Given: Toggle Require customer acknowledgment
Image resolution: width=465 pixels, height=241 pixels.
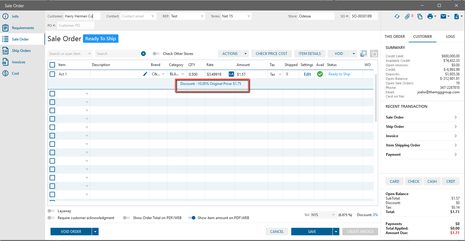Looking at the screenshot, I should pos(51,218).
